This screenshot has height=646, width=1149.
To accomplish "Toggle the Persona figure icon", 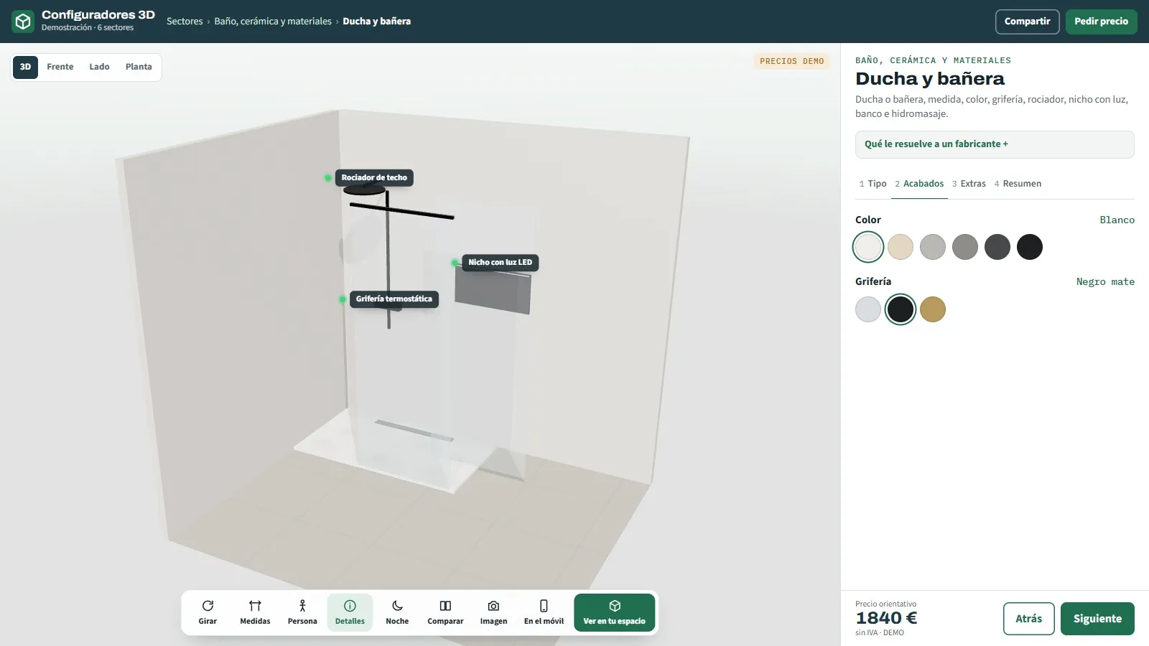I will 302,606.
